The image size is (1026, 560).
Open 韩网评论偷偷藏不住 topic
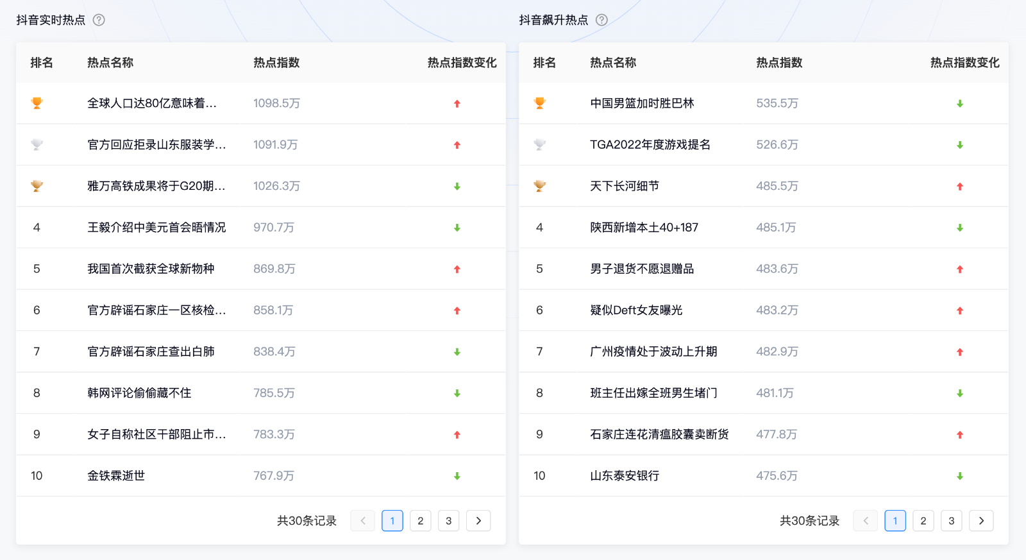[139, 393]
